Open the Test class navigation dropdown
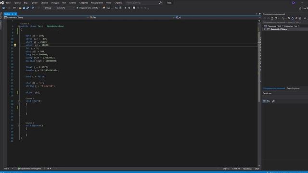Image resolution: width=308 pixels, height=173 pixels. (x=132, y=17)
